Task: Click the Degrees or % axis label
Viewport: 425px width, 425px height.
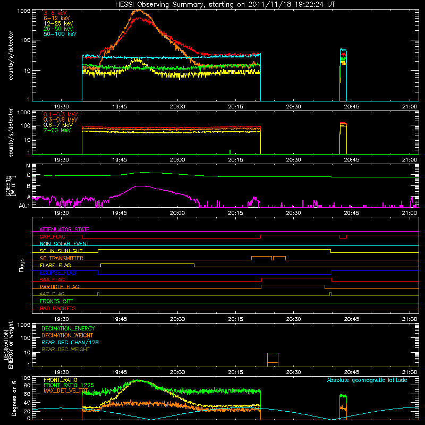Action: pyautogui.click(x=14, y=398)
